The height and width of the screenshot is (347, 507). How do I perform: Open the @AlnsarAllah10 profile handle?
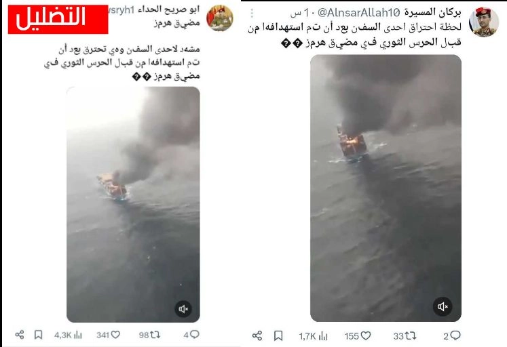click(359, 13)
